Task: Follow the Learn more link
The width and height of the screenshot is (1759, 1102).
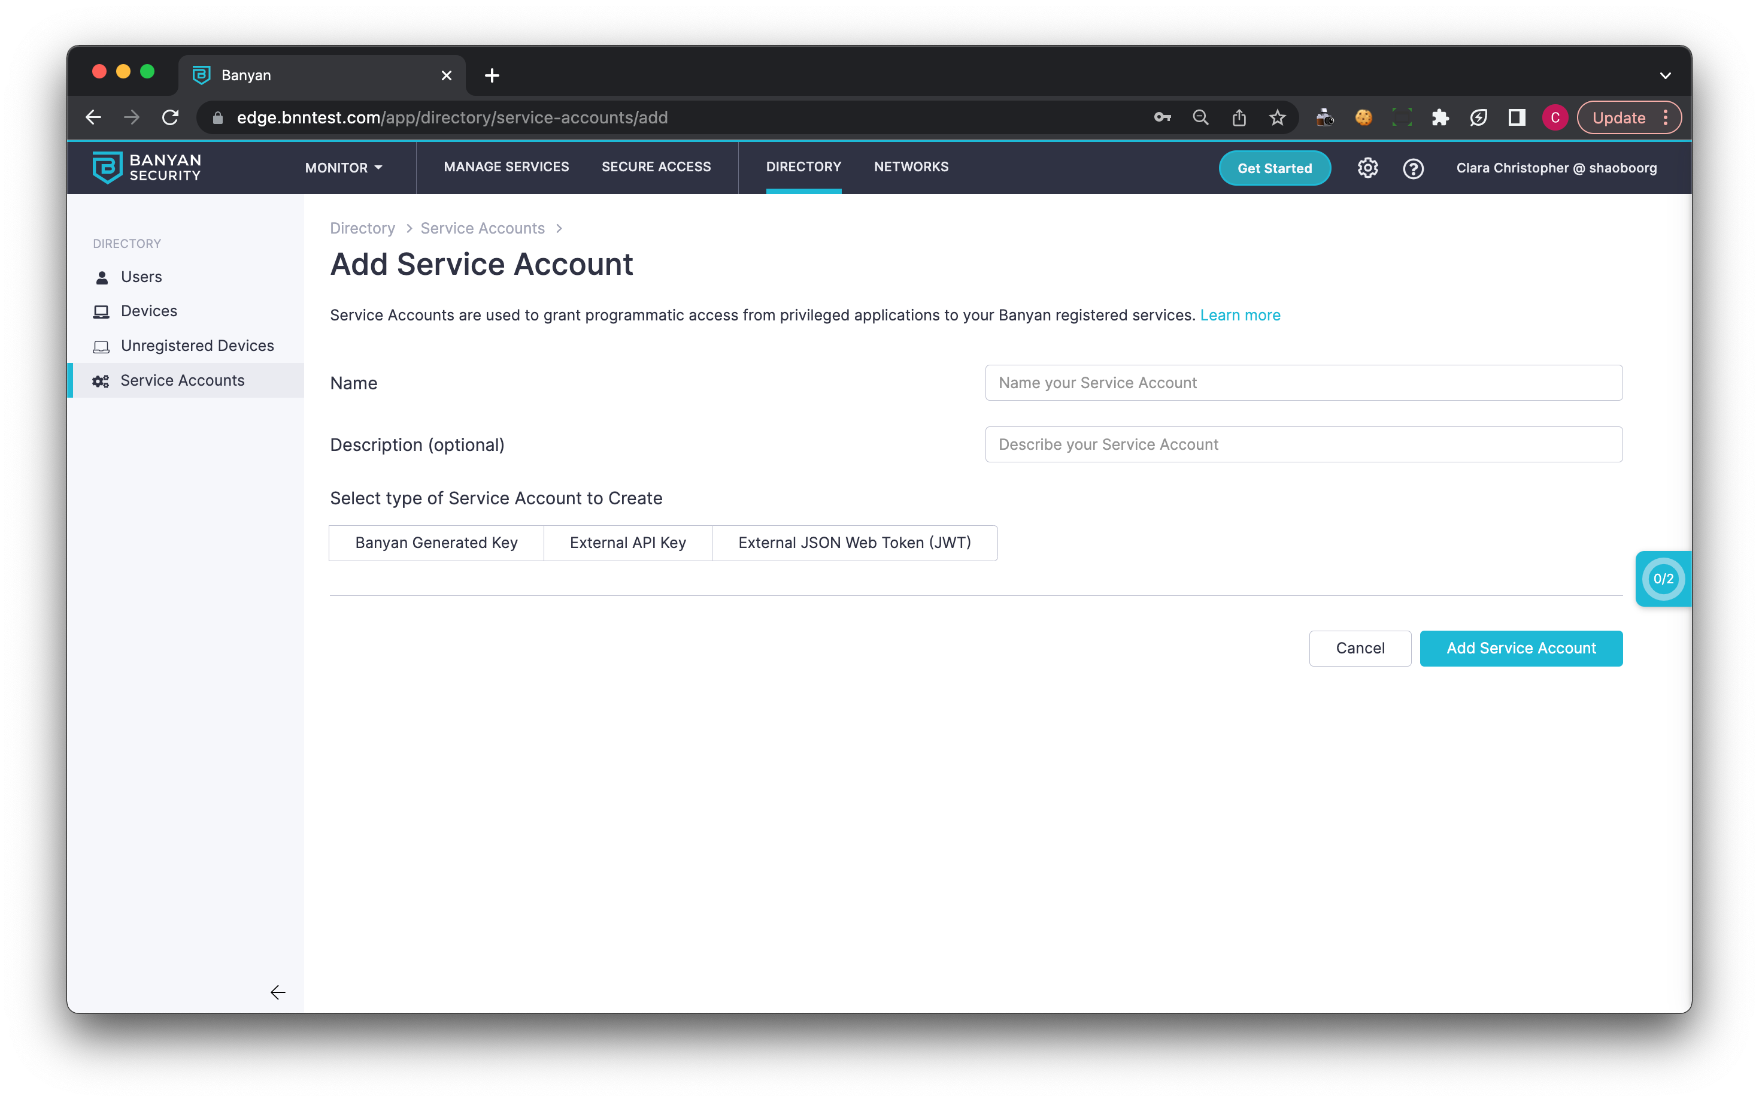Action: coord(1240,315)
